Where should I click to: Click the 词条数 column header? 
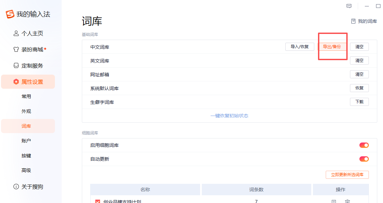coord(256,190)
